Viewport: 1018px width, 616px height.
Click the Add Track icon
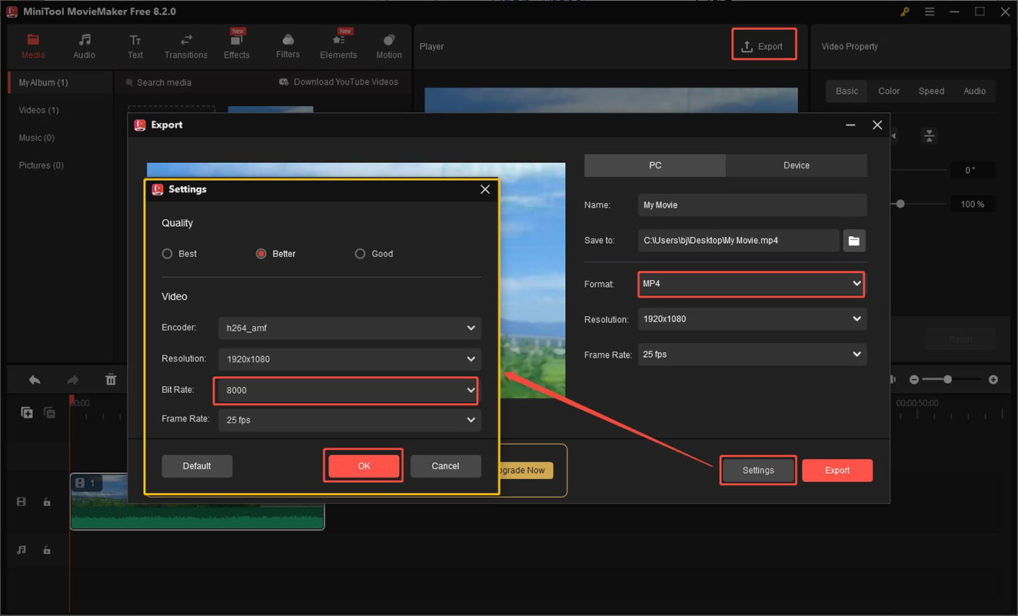[27, 413]
